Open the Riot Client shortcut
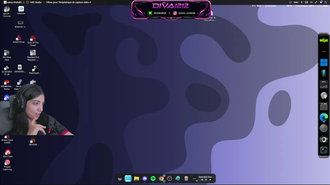This screenshot has width=330, height=185. coord(8,154)
